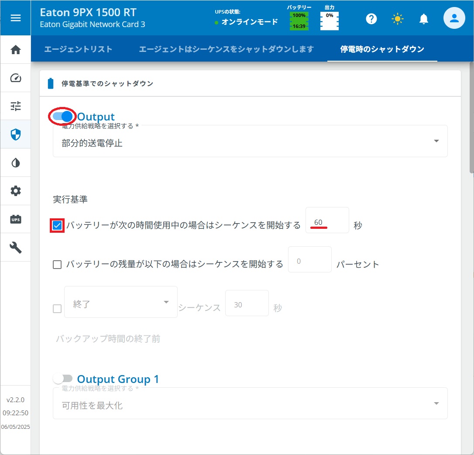Check the greyed 終了 シーケンス checkbox
The image size is (474, 455).
pyautogui.click(x=57, y=309)
